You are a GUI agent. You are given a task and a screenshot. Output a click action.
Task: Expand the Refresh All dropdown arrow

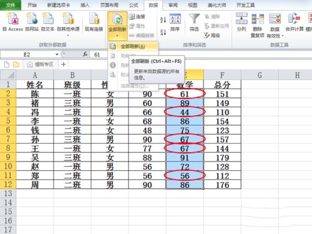117,36
